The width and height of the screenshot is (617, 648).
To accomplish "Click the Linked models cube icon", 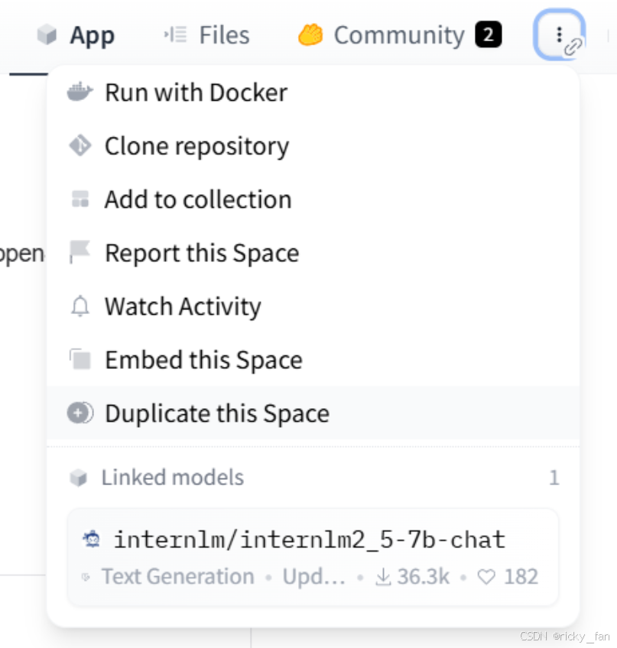I will [78, 478].
